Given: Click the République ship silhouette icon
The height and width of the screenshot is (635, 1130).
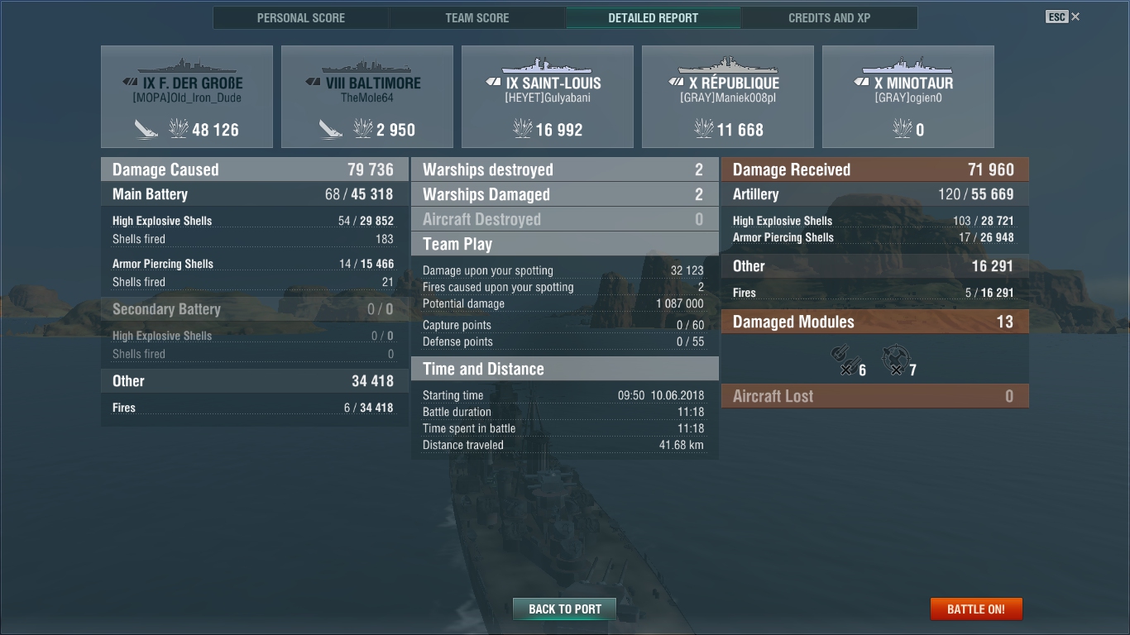Looking at the screenshot, I should [728, 65].
